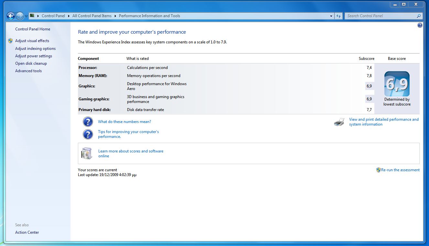Click the Back navigation arrow button
This screenshot has height=246, width=429.
click(x=11, y=16)
